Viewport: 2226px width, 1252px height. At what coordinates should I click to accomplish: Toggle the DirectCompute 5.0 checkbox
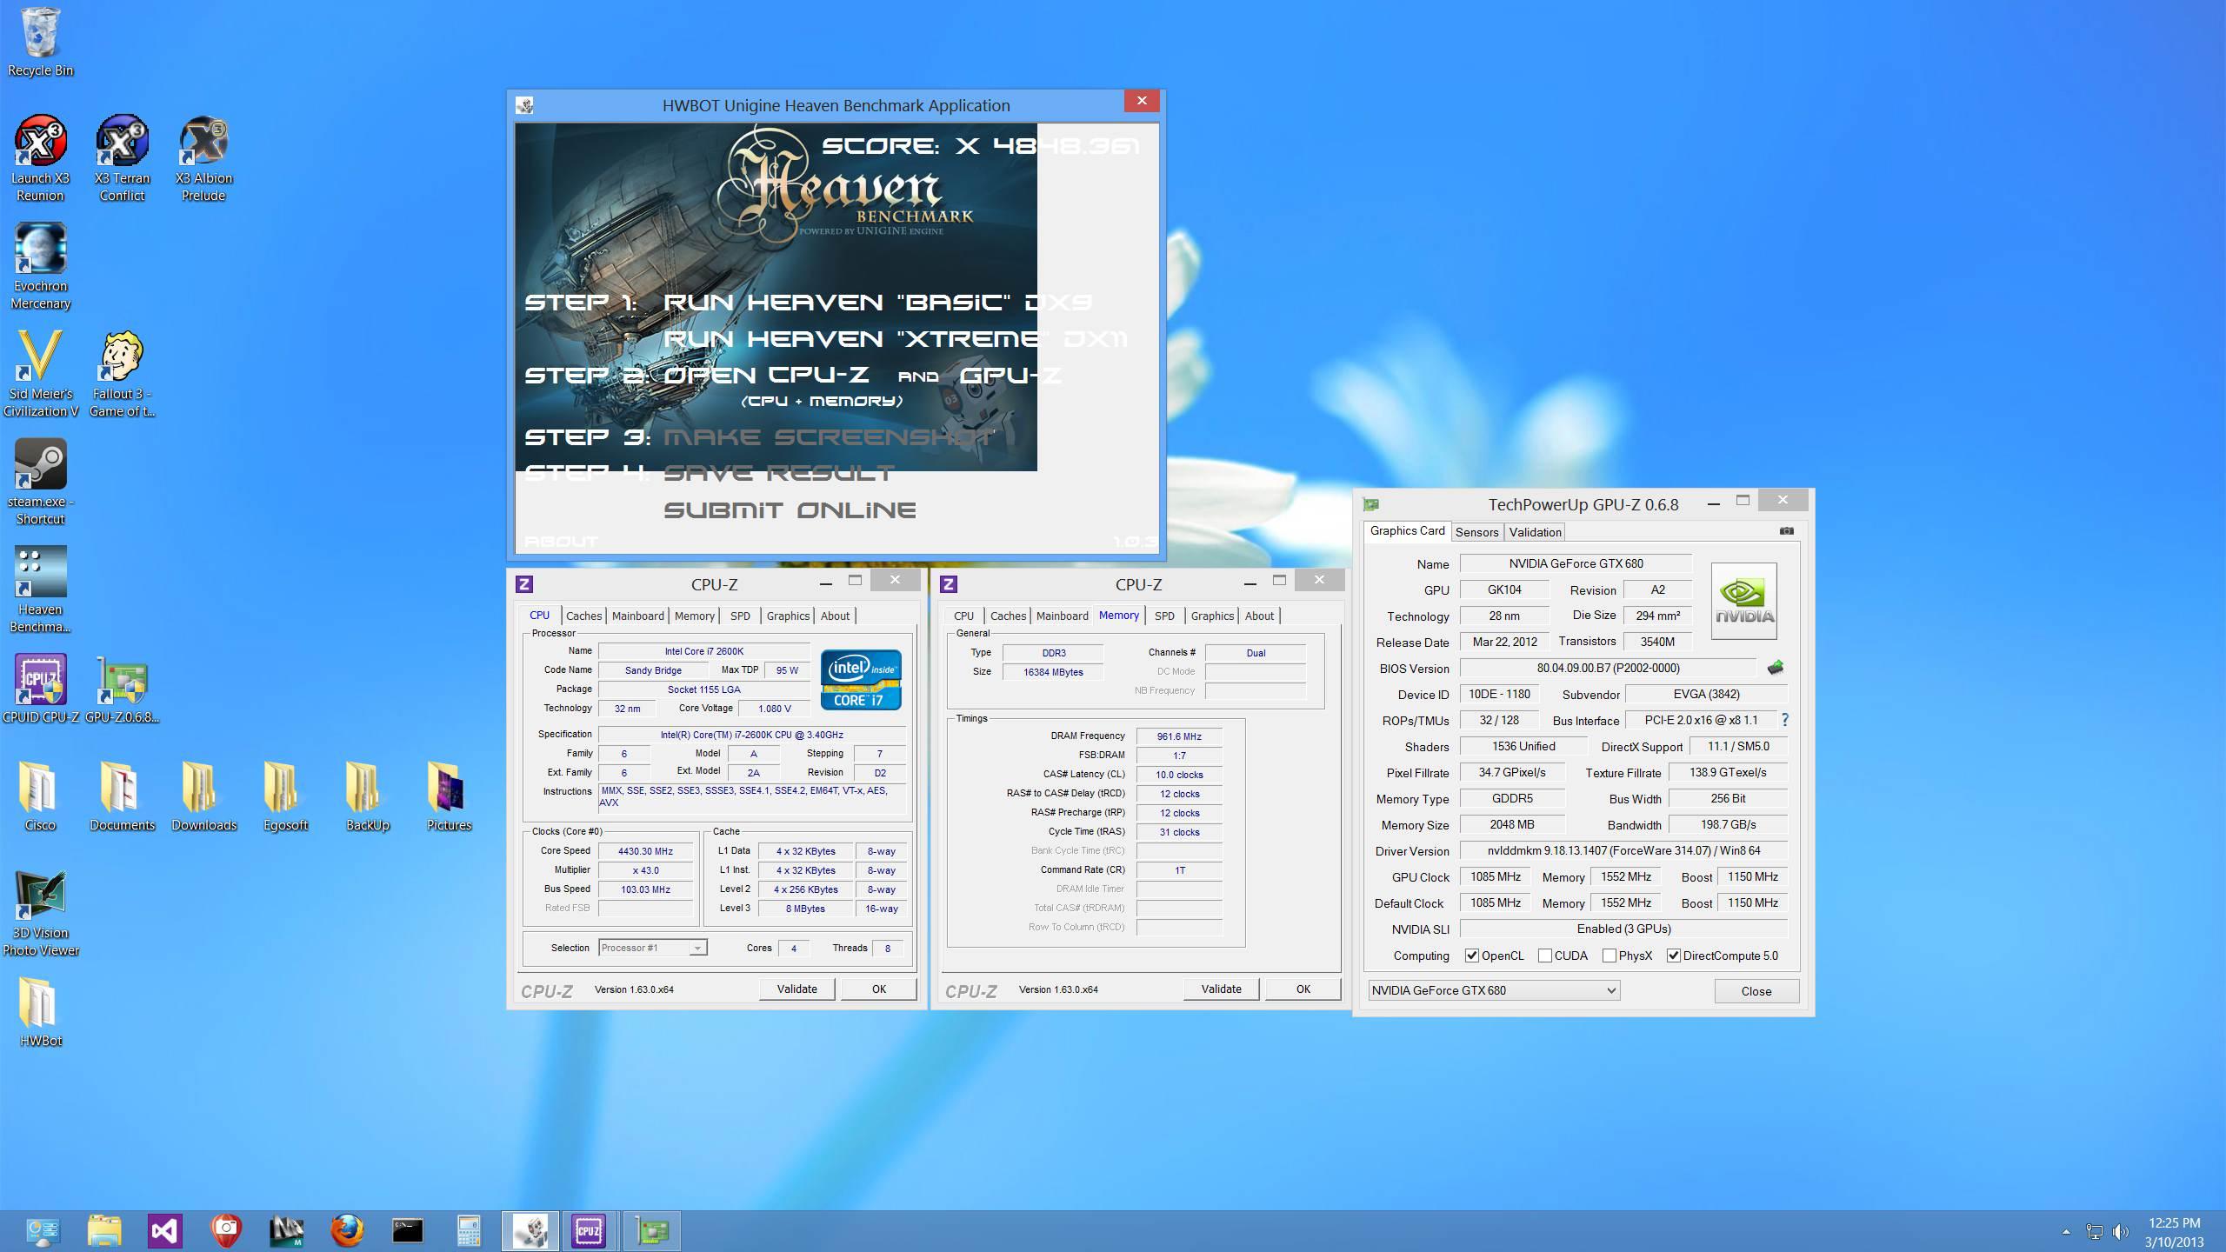[1673, 956]
